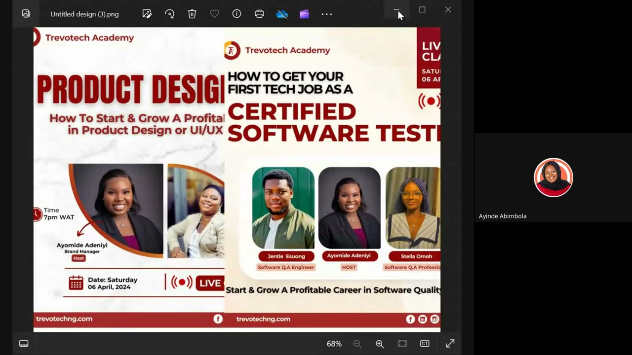
Task: Click the LinkedIn icon on the right flyer footer
Action: coord(423,319)
